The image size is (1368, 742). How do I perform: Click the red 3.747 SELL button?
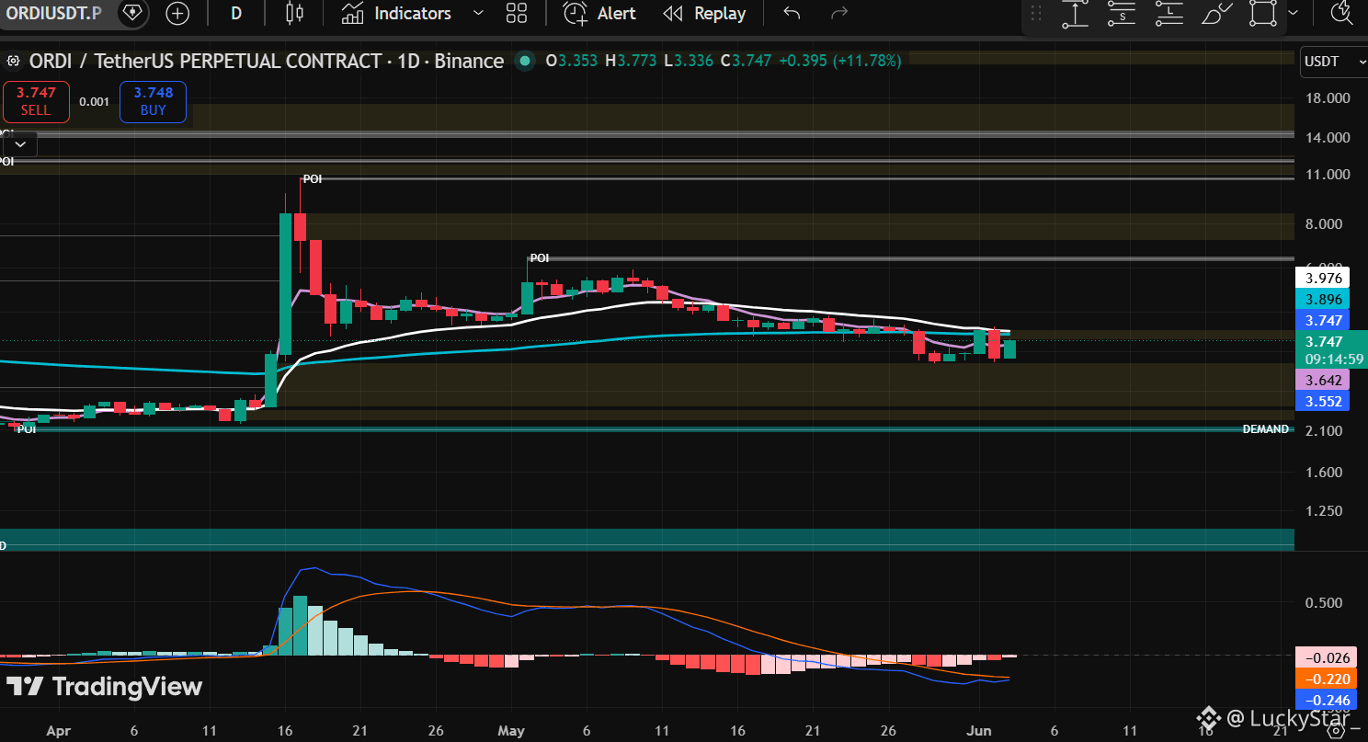click(35, 101)
